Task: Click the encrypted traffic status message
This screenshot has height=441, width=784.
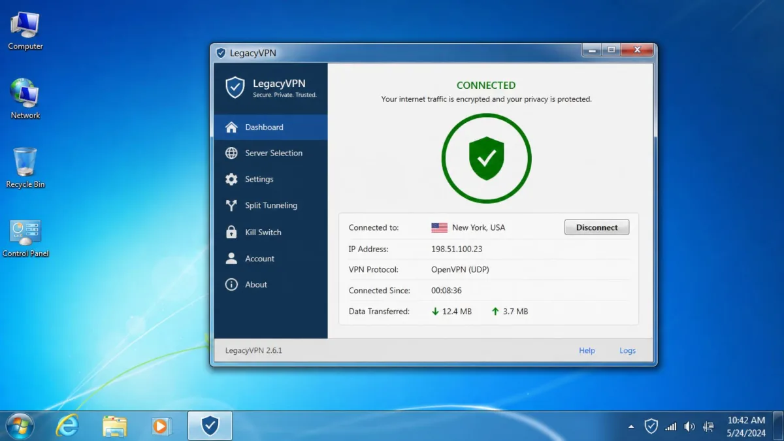Action: [487, 99]
